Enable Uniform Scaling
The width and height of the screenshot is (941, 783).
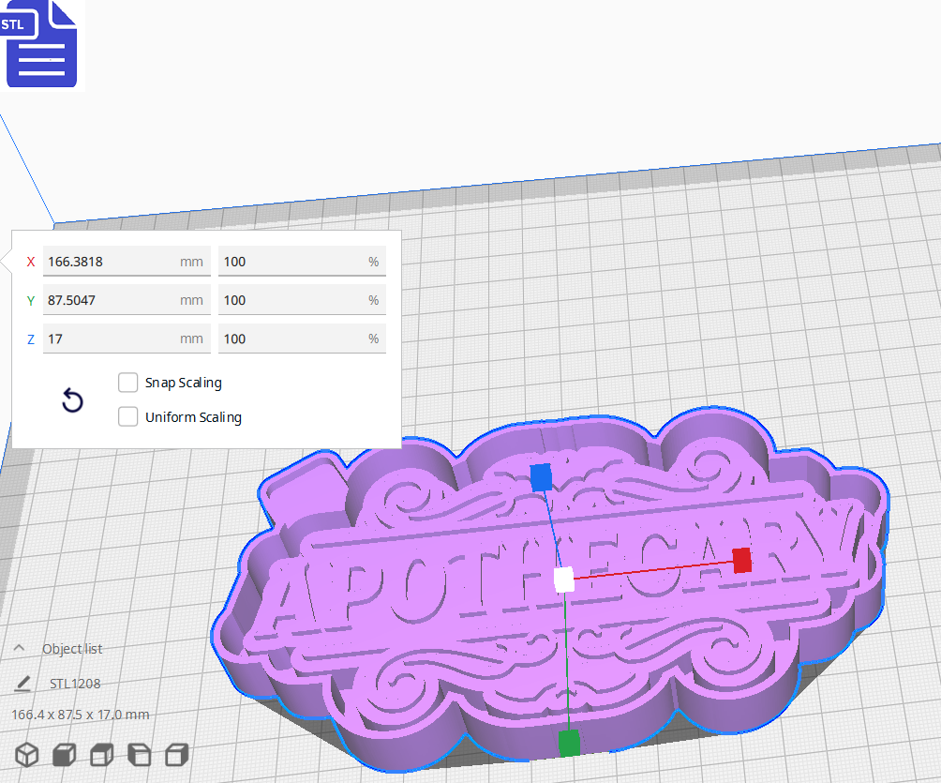(128, 416)
